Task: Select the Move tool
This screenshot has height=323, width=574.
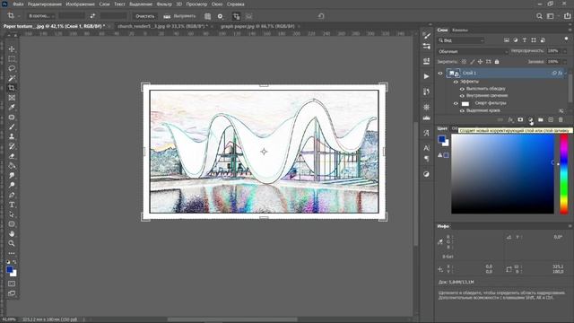Action: click(x=12, y=49)
